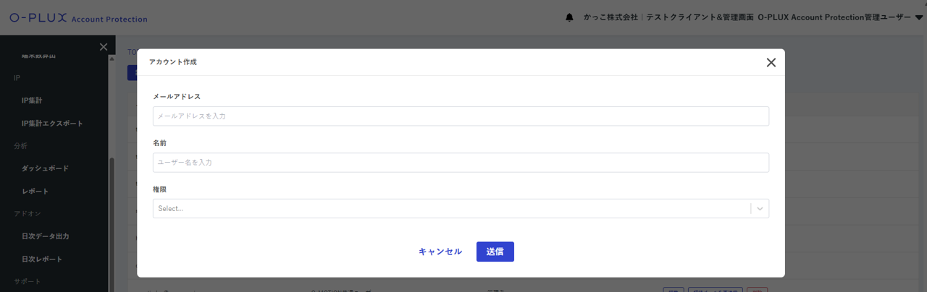The image size is (927, 292).
Task: Close the アカウント作成 dialog with X
Action: pyautogui.click(x=771, y=63)
